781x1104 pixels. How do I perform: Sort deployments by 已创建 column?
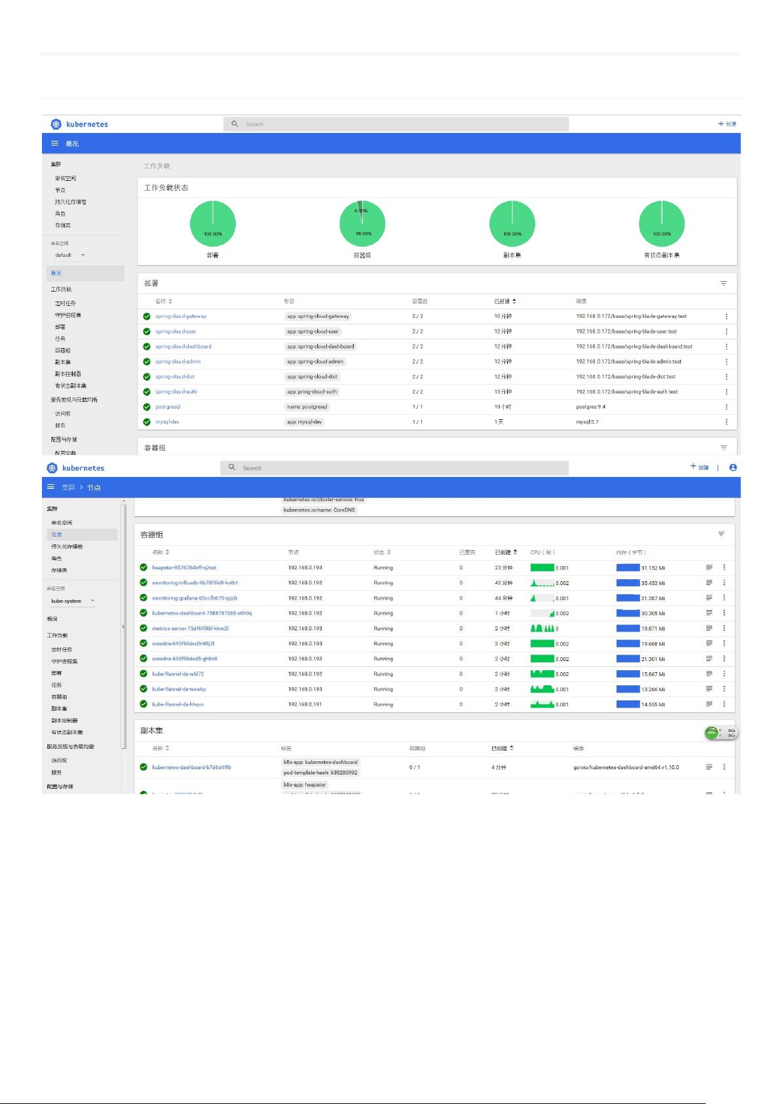pyautogui.click(x=505, y=301)
